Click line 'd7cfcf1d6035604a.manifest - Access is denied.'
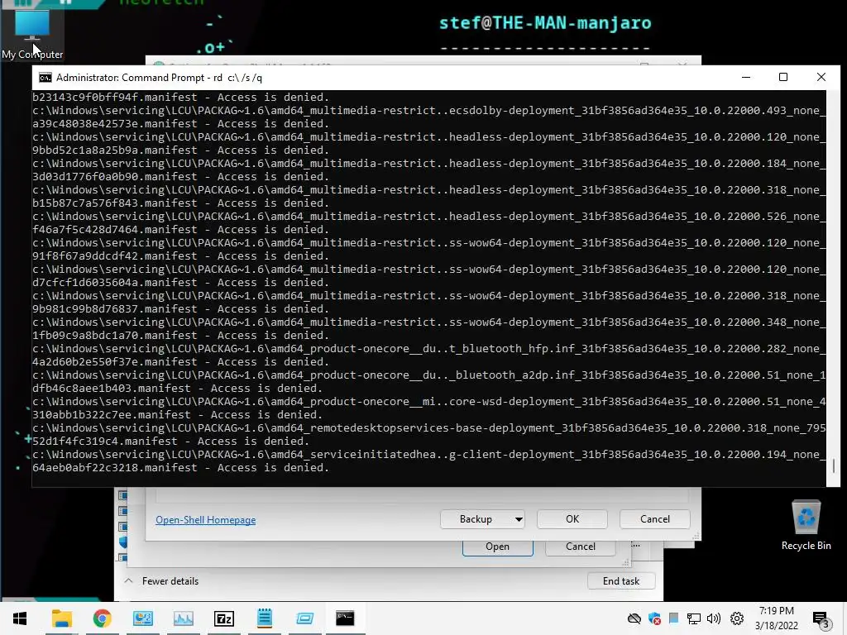This screenshot has width=847, height=635. pos(181,283)
